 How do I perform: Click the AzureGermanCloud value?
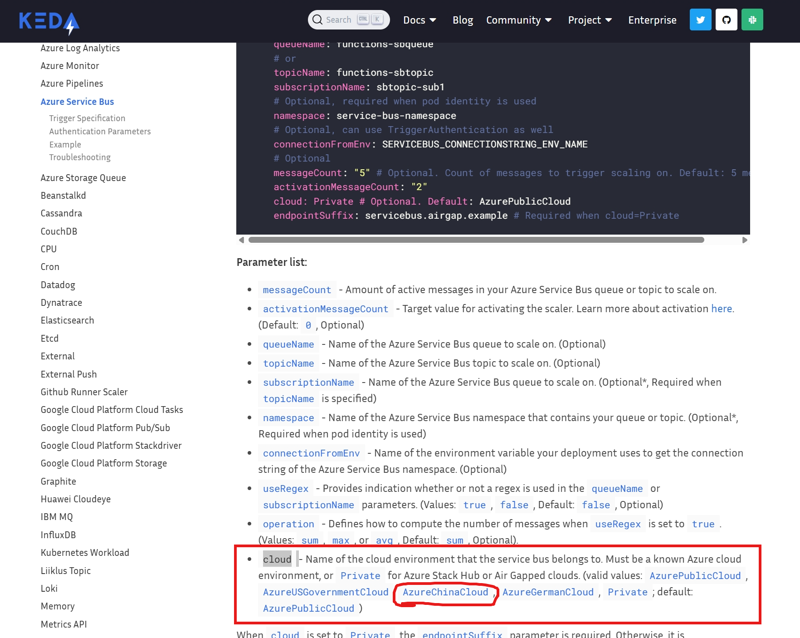point(548,592)
